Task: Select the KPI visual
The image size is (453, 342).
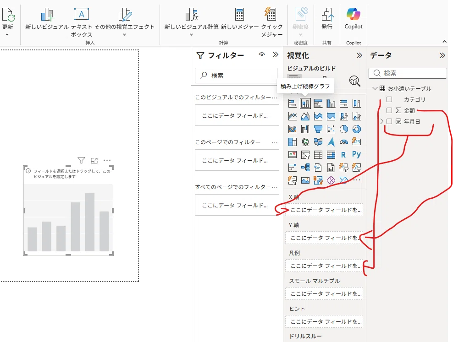Action: [293, 155]
